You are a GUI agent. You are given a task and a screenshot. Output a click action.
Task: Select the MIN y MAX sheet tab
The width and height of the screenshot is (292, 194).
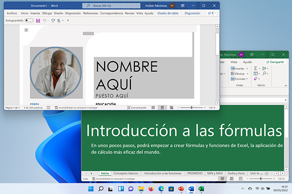point(215,173)
